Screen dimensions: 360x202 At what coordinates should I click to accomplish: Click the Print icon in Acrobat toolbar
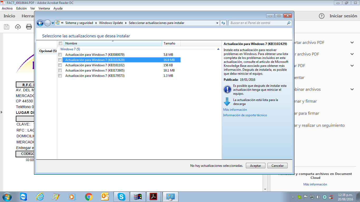(x=29, y=27)
